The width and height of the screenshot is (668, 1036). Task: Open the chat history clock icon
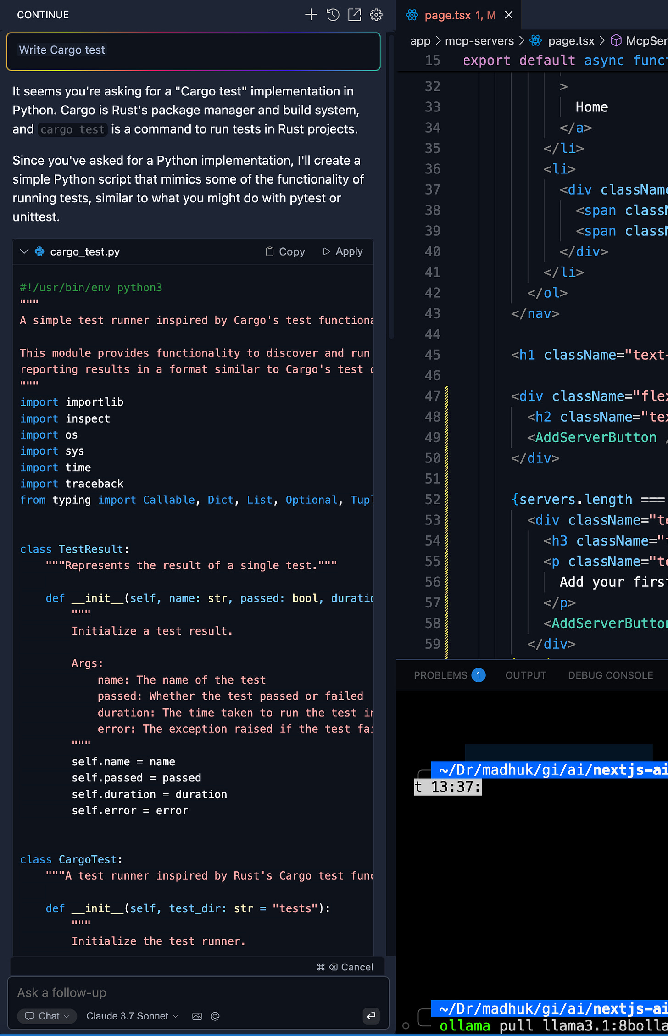click(333, 15)
